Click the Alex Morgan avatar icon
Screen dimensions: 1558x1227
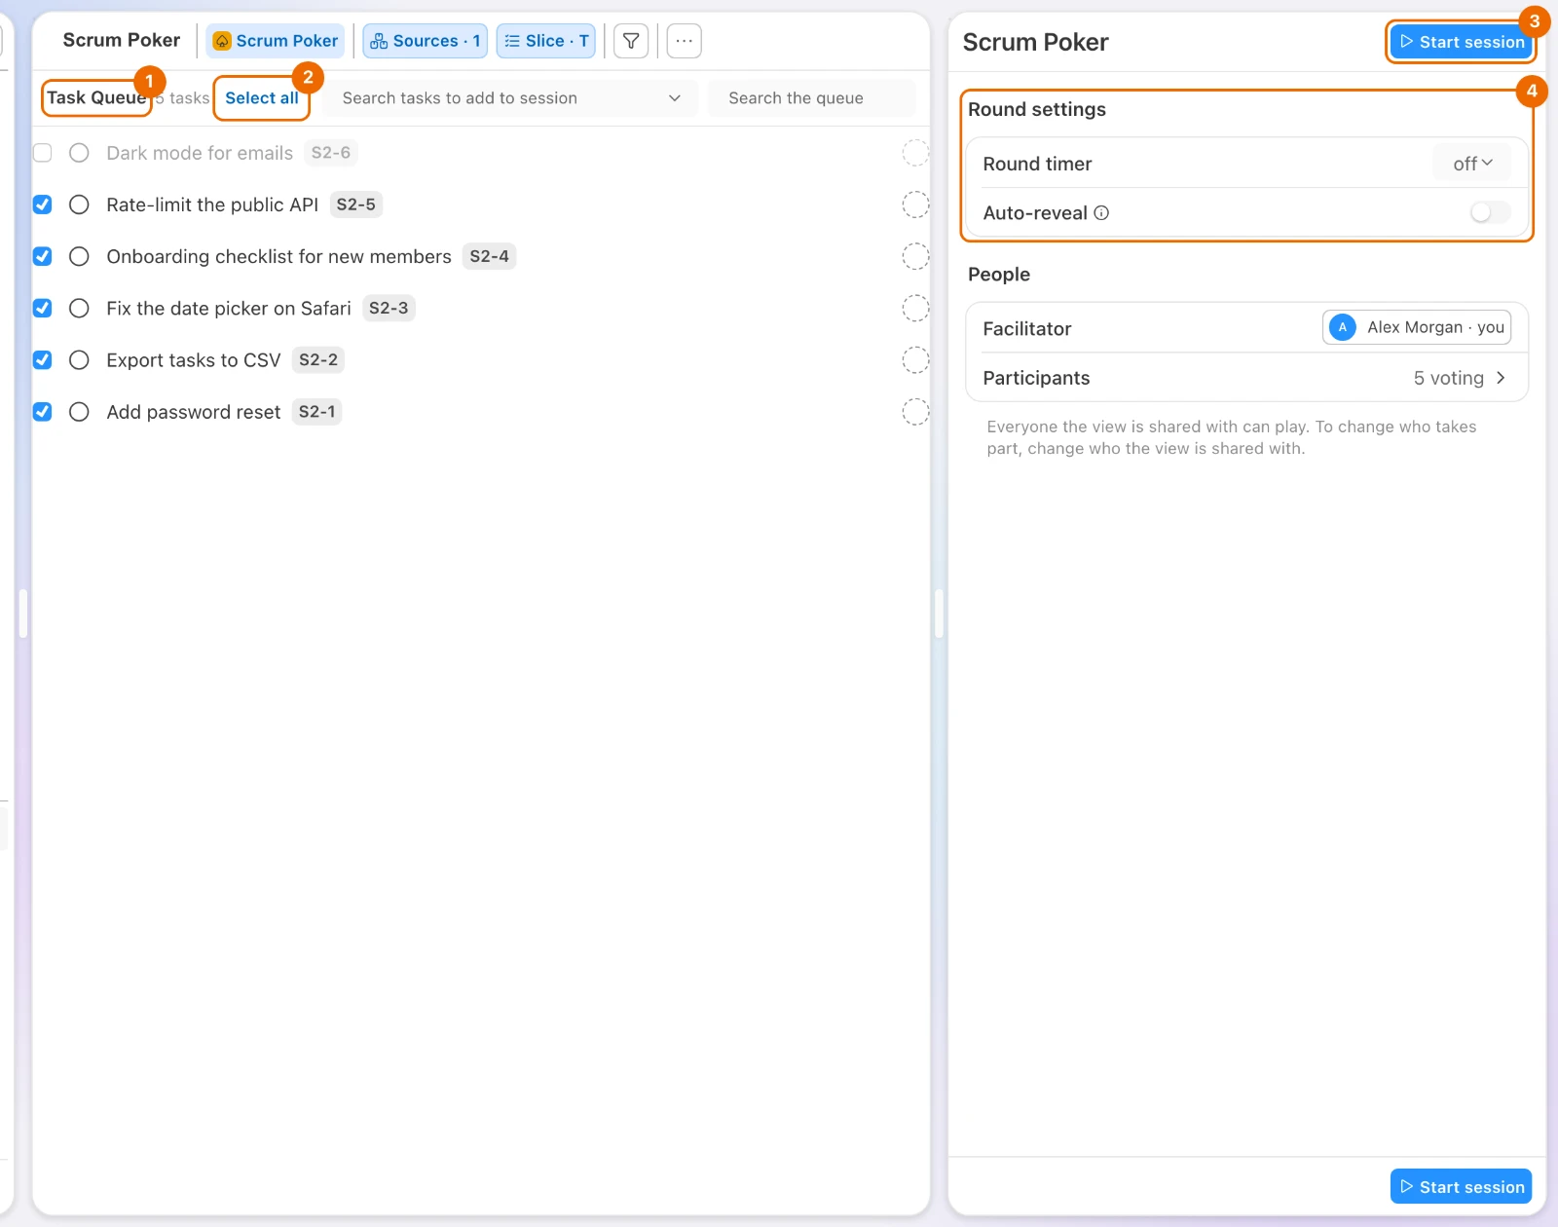point(1343,327)
